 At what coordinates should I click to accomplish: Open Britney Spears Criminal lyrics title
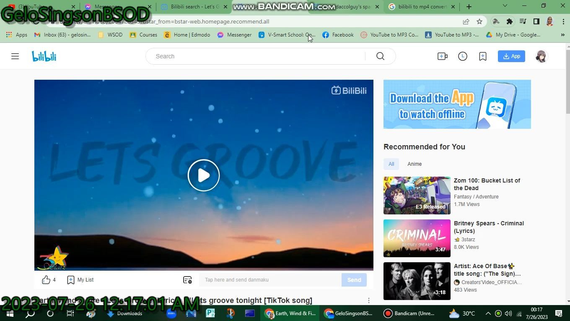(x=489, y=227)
